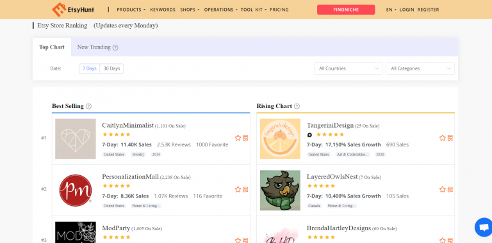This screenshot has height=243, width=492.
Task: Open TangeriniDesign shop detail icon
Action: (x=450, y=137)
